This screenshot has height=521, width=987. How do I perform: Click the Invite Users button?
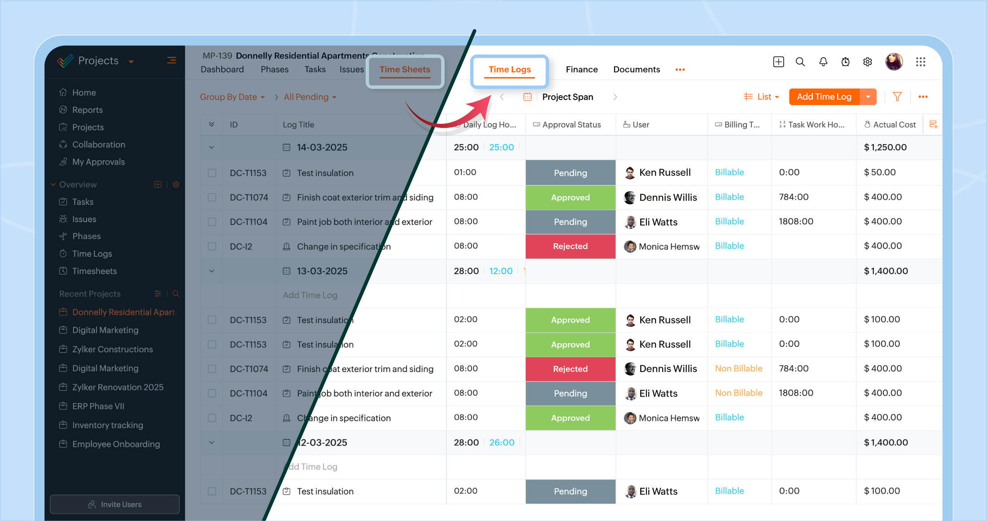pyautogui.click(x=115, y=504)
